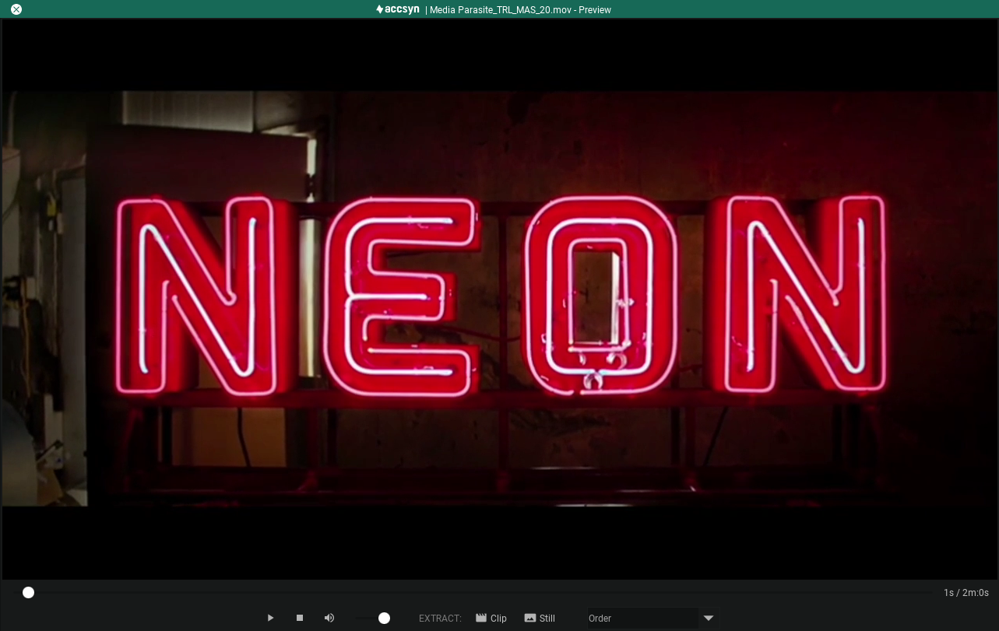Click the timeline playhead handle

tap(29, 593)
